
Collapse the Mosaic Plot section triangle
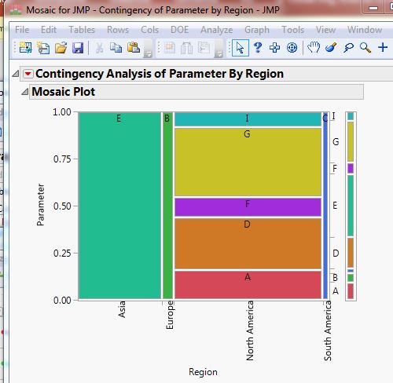pos(25,92)
